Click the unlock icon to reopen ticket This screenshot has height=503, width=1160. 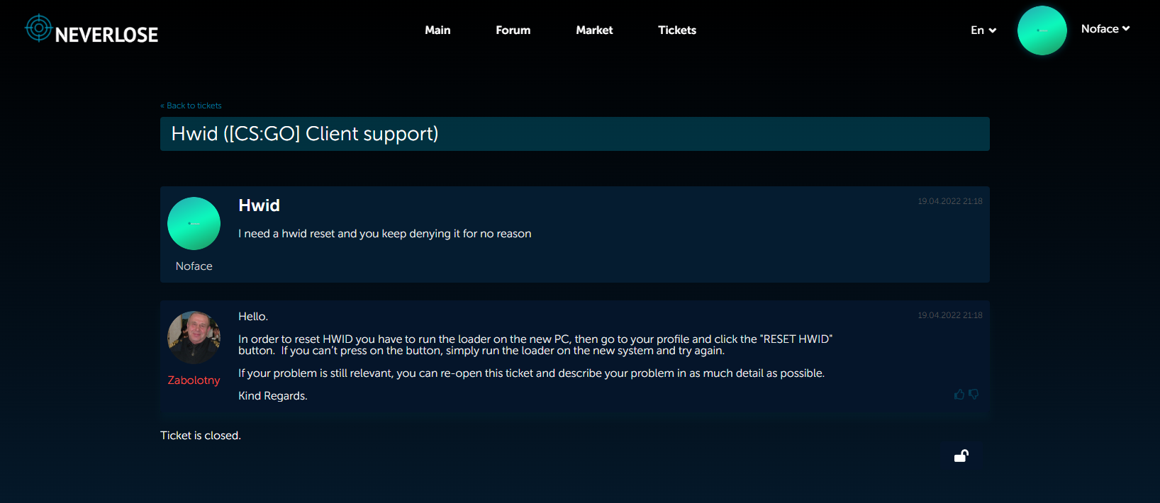(961, 456)
